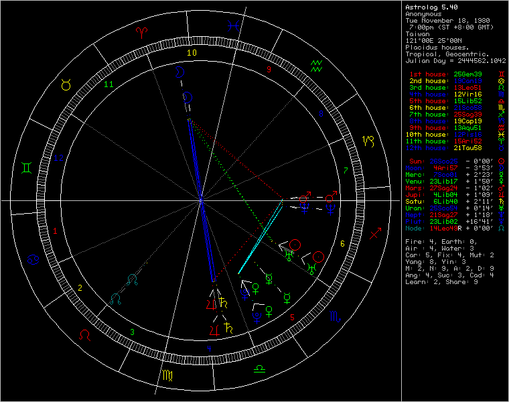Select the '121°00E 25°00N' coordinates line

click(x=433, y=41)
